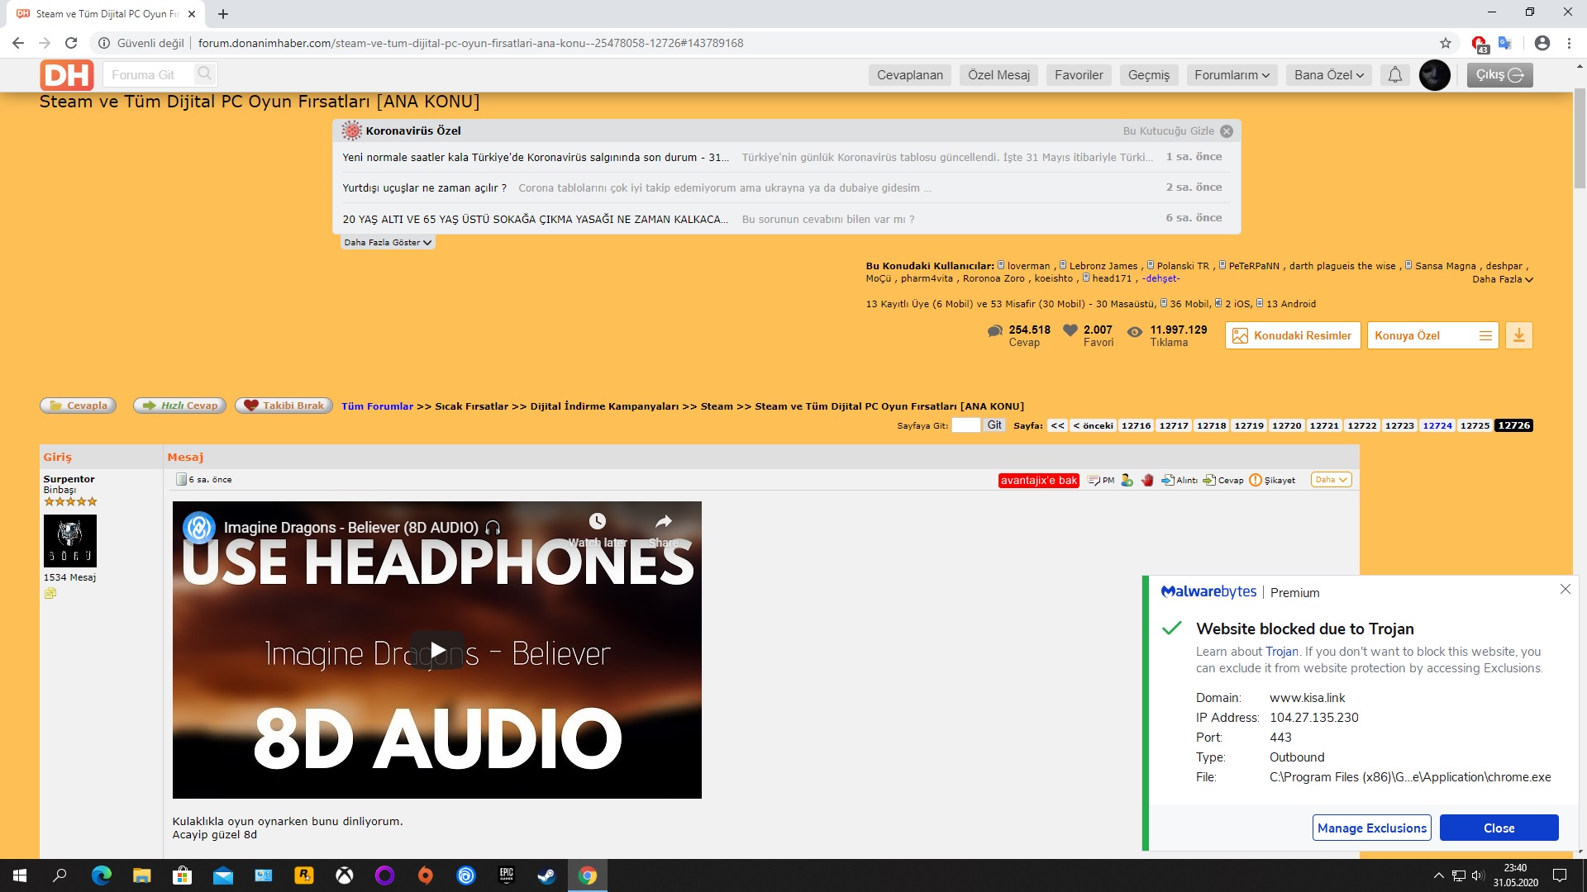Viewport: 1587px width, 892px height.
Task: Click the Hızlı Cevap button
Action: (x=179, y=406)
